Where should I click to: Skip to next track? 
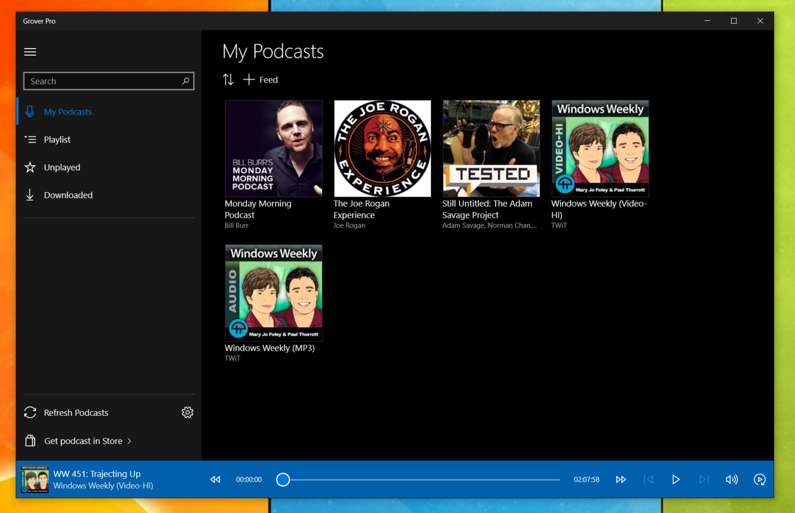pyautogui.click(x=704, y=479)
